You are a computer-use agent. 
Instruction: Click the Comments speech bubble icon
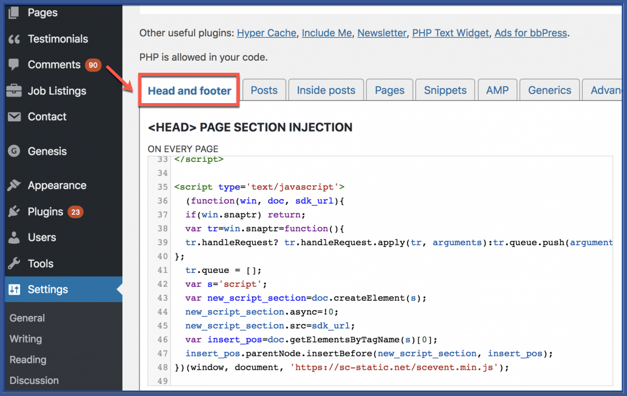pyautogui.click(x=13, y=64)
